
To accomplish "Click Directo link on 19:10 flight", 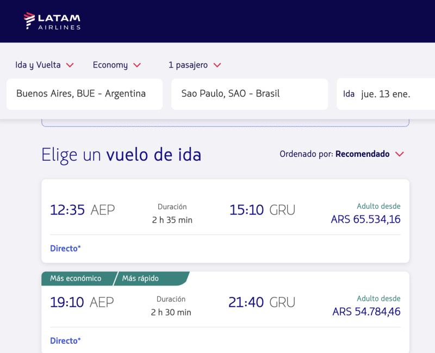I will pyautogui.click(x=65, y=341).
